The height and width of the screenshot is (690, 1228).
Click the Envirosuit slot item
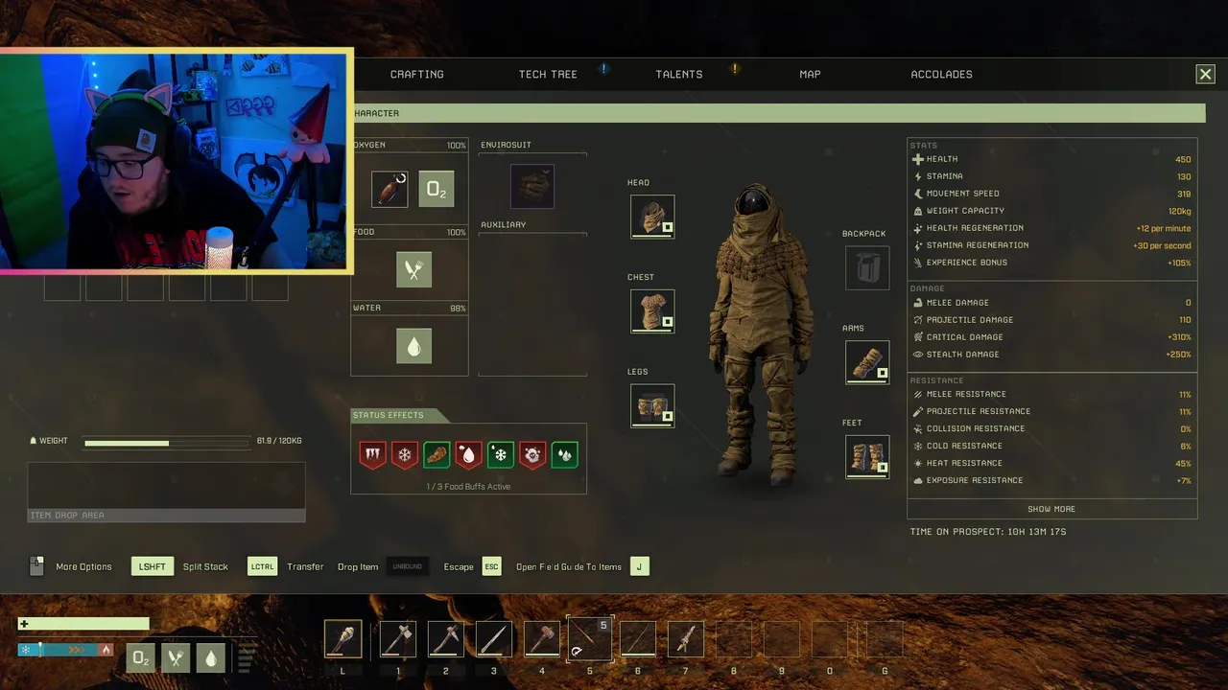(532, 186)
